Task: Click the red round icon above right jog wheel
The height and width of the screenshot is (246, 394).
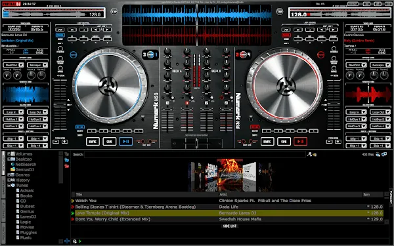Action: [320, 54]
